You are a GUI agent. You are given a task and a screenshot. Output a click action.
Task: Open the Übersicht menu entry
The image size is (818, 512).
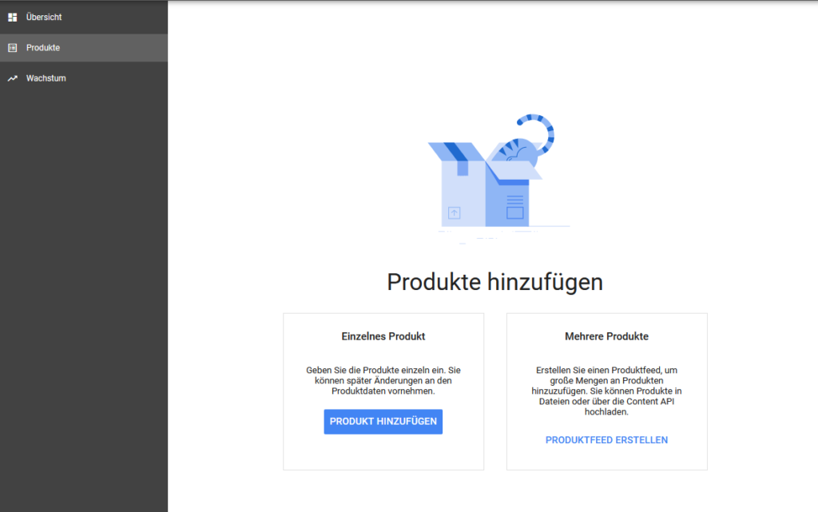[44, 17]
